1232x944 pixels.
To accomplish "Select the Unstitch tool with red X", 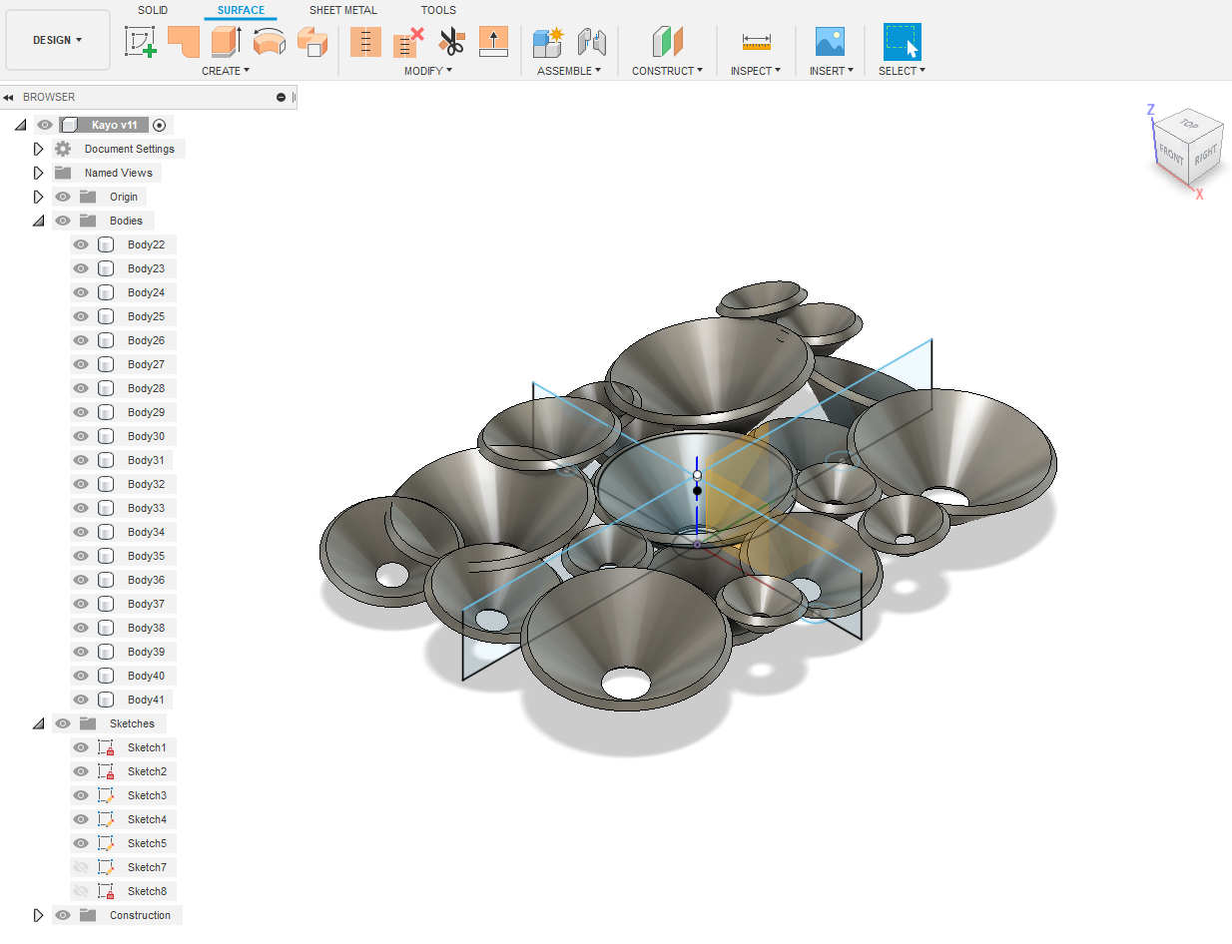I will 408,41.
